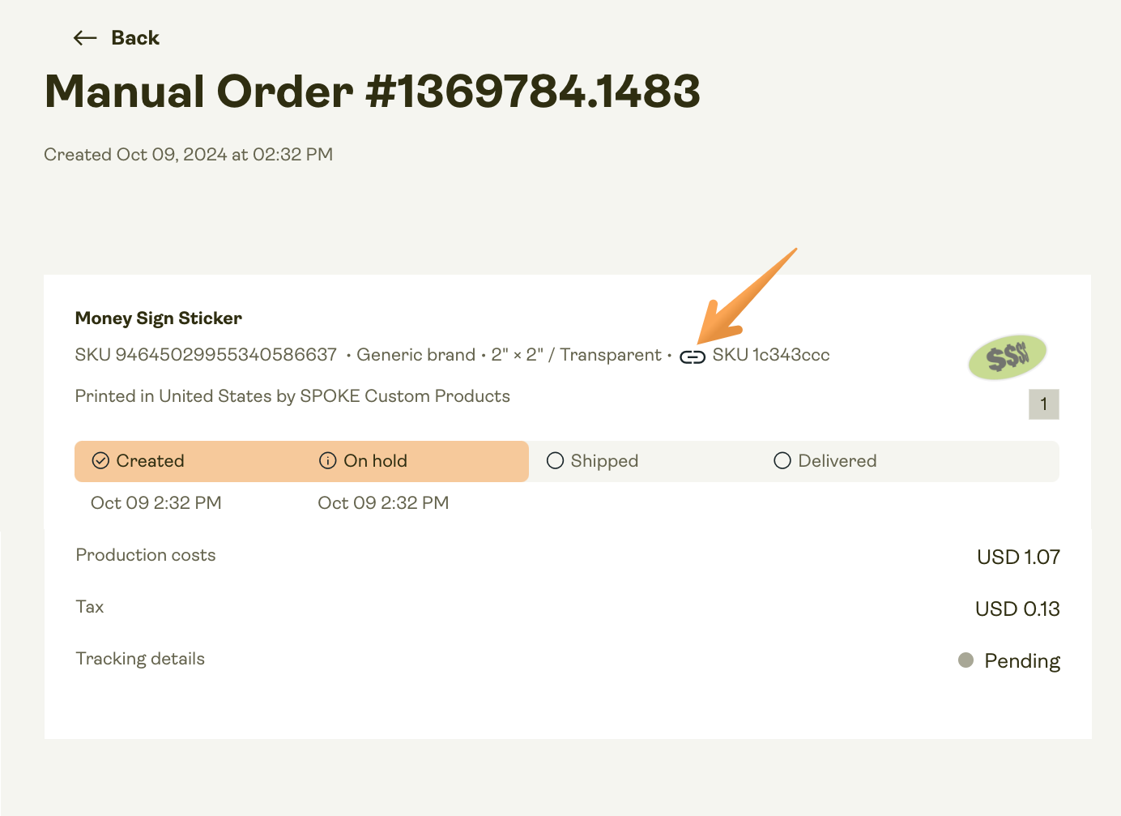Open the linked SKU 1c343ccc
The width and height of the screenshot is (1121, 816).
(x=770, y=355)
